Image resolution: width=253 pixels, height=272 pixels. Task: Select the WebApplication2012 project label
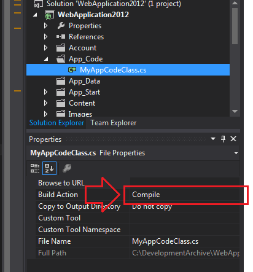pyautogui.click(x=93, y=15)
